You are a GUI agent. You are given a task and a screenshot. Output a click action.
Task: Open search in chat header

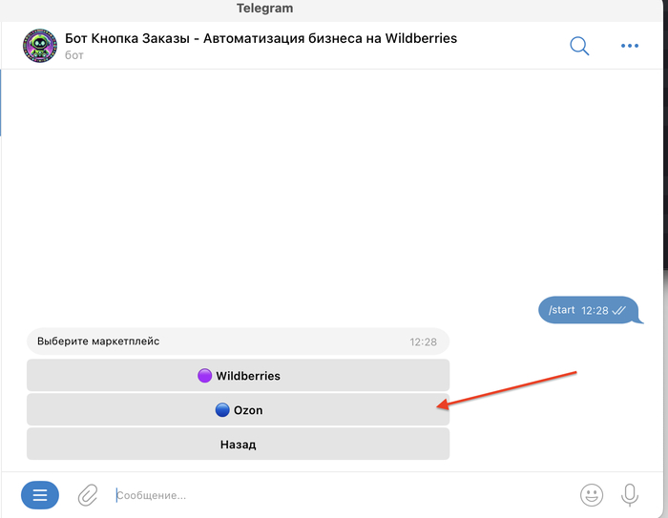point(579,46)
